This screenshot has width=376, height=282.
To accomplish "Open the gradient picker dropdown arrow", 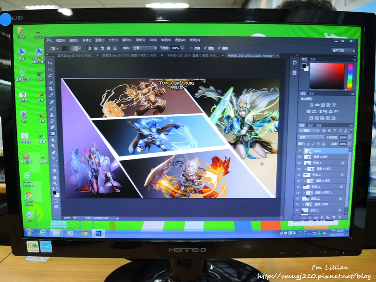I will [79, 48].
